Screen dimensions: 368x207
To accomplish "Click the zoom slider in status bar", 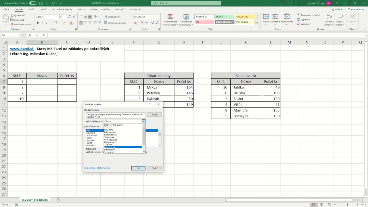I will (347, 204).
